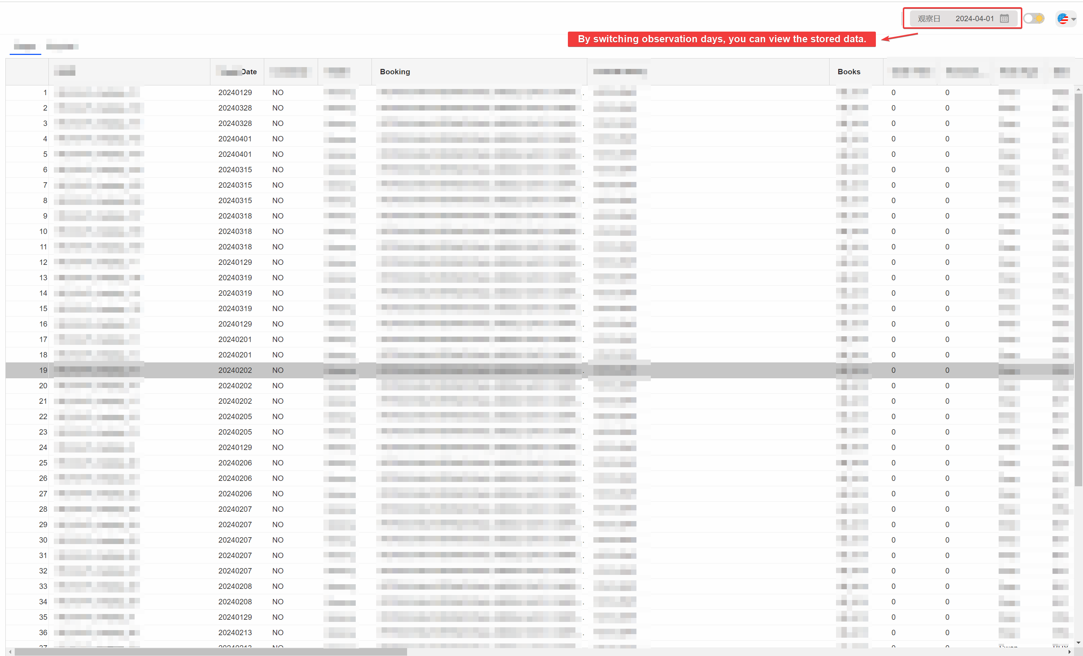Select row number 32
The width and height of the screenshot is (1083, 656).
(43, 571)
